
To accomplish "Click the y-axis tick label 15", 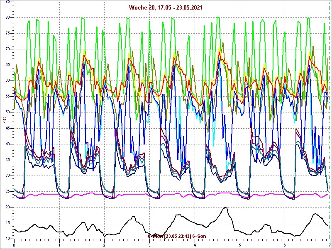I will (x=7, y=223).
